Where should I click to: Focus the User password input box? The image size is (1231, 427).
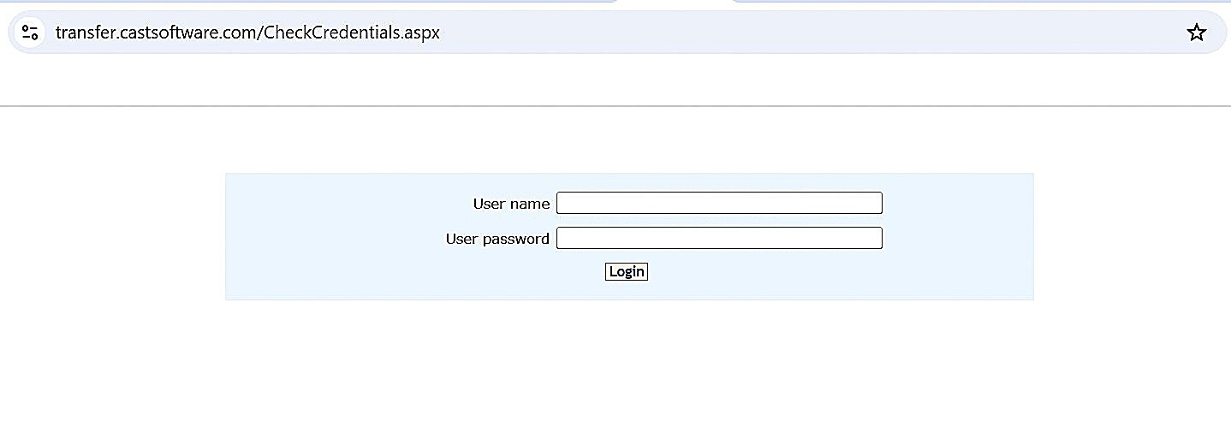point(718,238)
